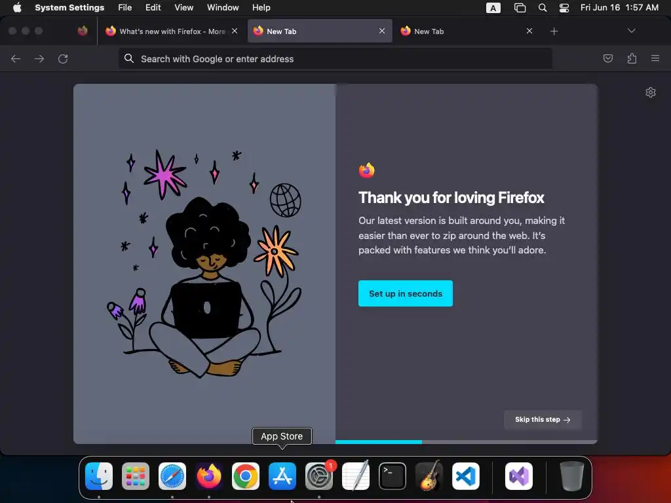The height and width of the screenshot is (503, 671).
Task: Click the pinned Firefox view tab icon
Action: click(83, 31)
